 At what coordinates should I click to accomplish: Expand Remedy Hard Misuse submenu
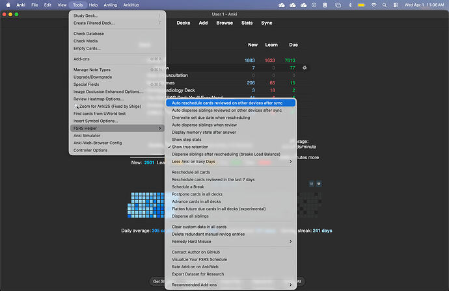(231, 242)
